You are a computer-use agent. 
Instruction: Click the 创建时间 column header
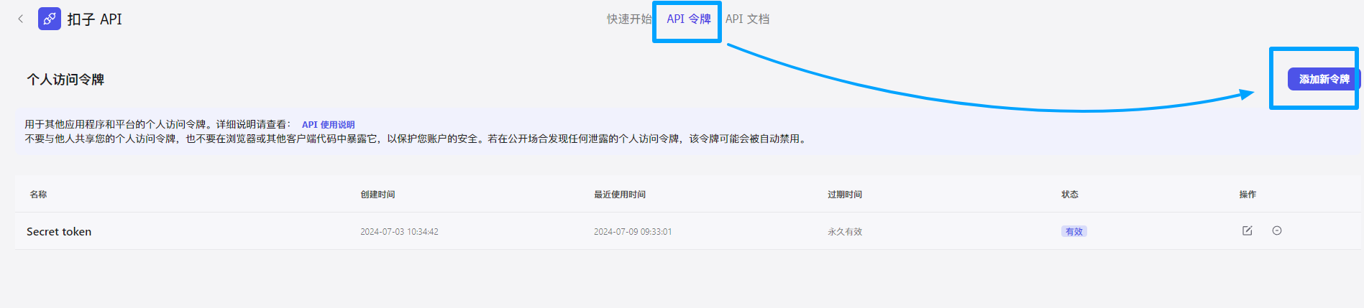(x=377, y=194)
